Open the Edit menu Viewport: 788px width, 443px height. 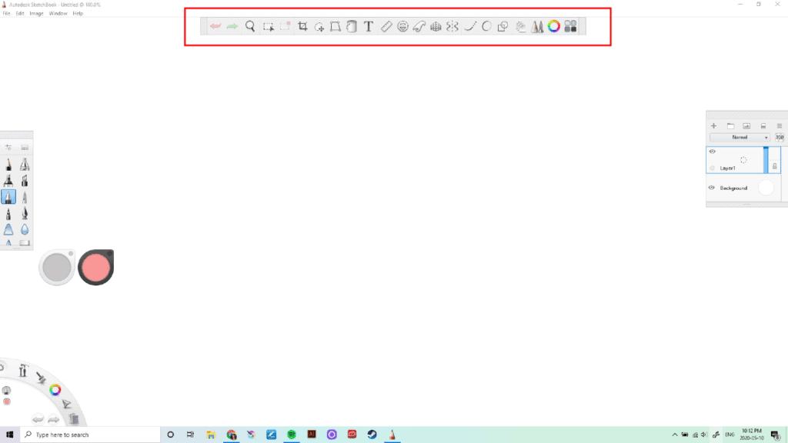[x=20, y=14]
